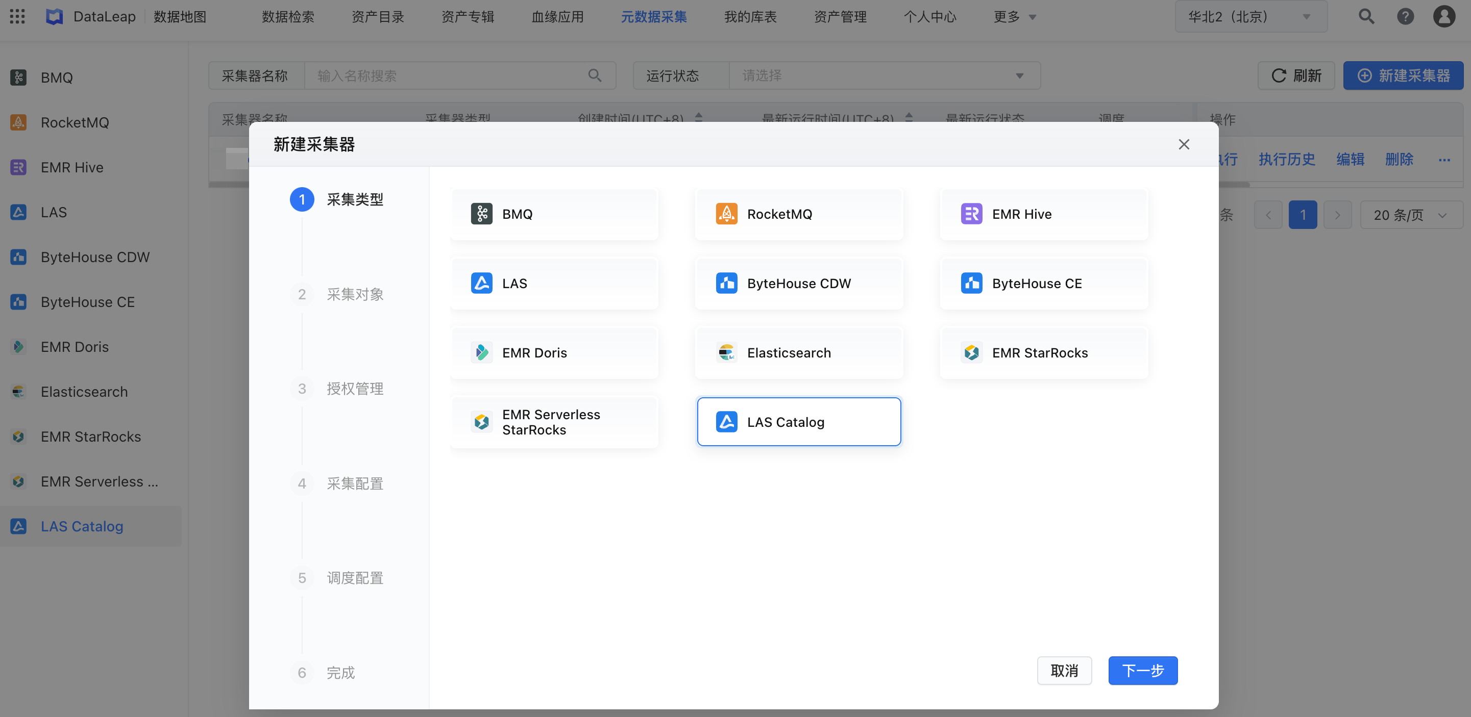The width and height of the screenshot is (1471, 717).
Task: Open the row more actions ellipsis
Action: pyautogui.click(x=1444, y=160)
